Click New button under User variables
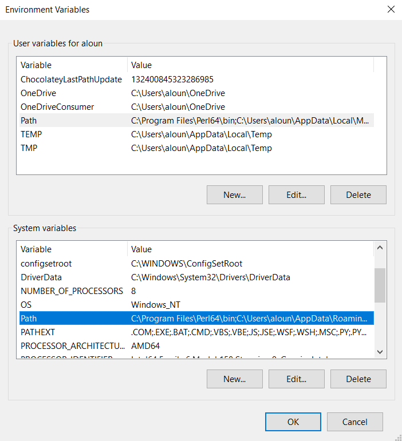The image size is (402, 441). click(x=234, y=194)
